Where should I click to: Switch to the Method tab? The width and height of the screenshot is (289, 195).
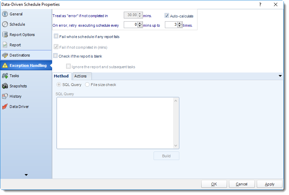(61, 76)
